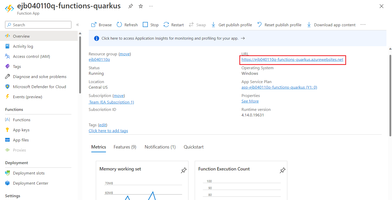Switch to the Features tab
Viewport: 392px width, 200px height.
click(x=125, y=147)
